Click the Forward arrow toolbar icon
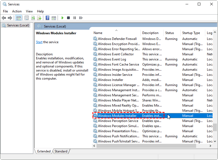Screen dimensions: 218x160 click(x=10, y=18)
